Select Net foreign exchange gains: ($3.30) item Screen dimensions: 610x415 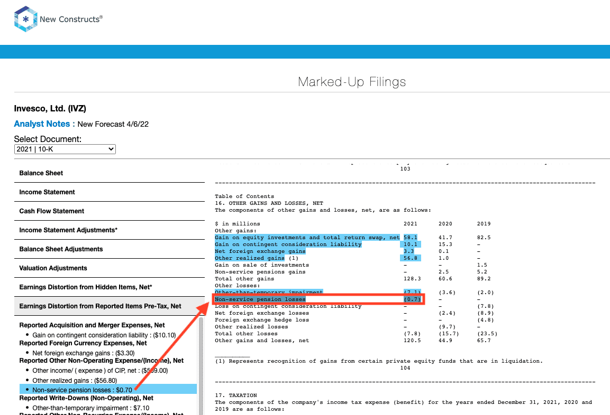[83, 353]
